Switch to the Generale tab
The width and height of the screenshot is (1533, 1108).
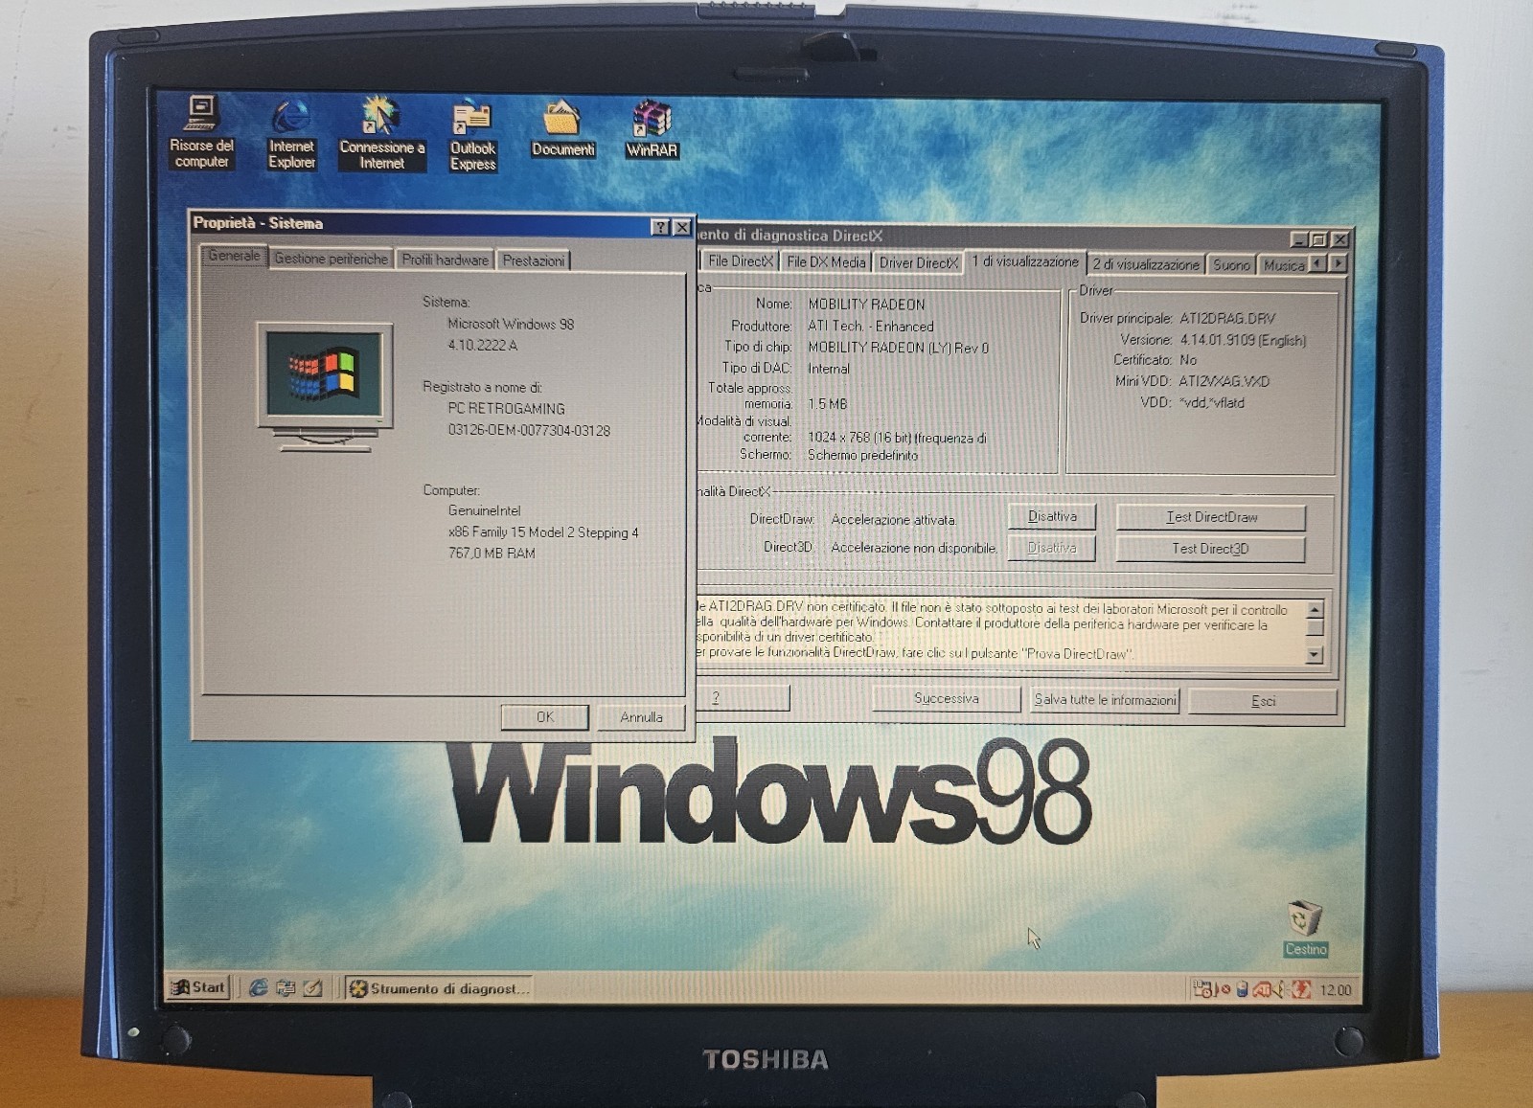pyautogui.click(x=234, y=256)
